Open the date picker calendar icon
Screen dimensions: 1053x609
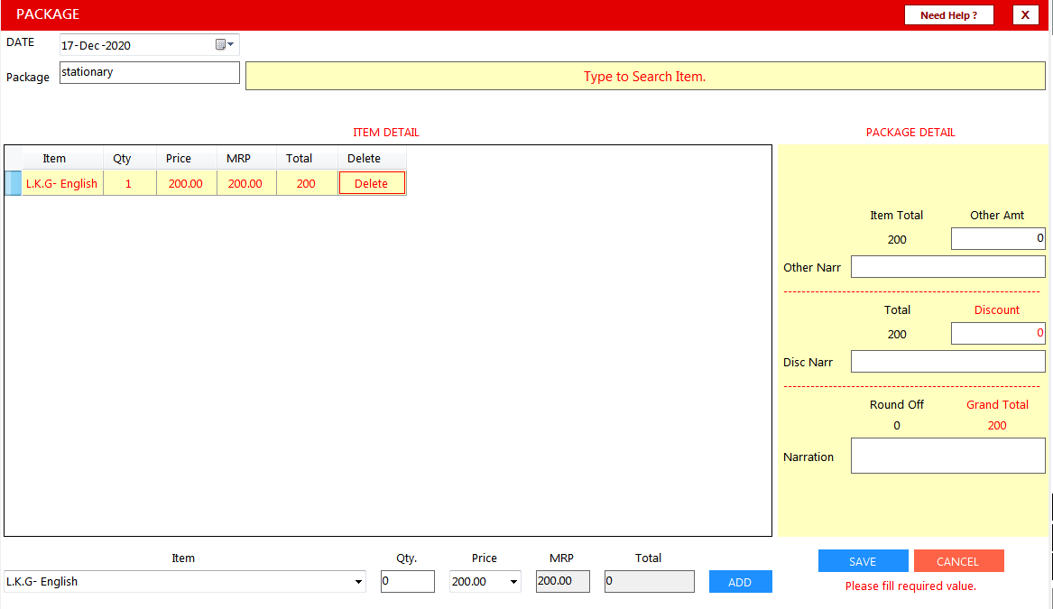pyautogui.click(x=225, y=44)
